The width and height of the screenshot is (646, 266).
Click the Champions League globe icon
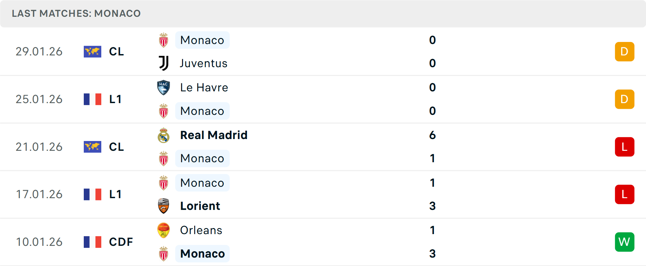click(x=93, y=52)
